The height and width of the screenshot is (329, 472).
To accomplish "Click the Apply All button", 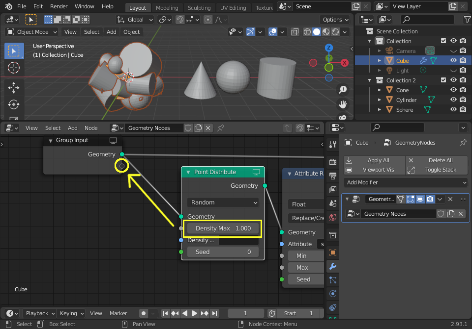I will pyautogui.click(x=375, y=160).
